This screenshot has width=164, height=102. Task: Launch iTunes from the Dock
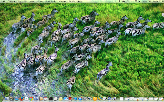(x=75, y=99)
